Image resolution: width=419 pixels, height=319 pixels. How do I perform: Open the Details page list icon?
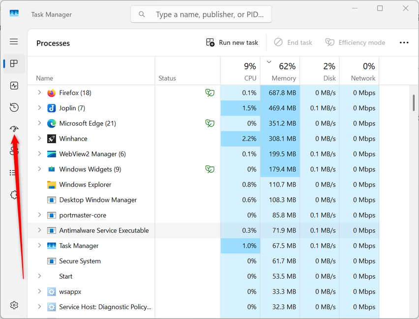point(12,173)
